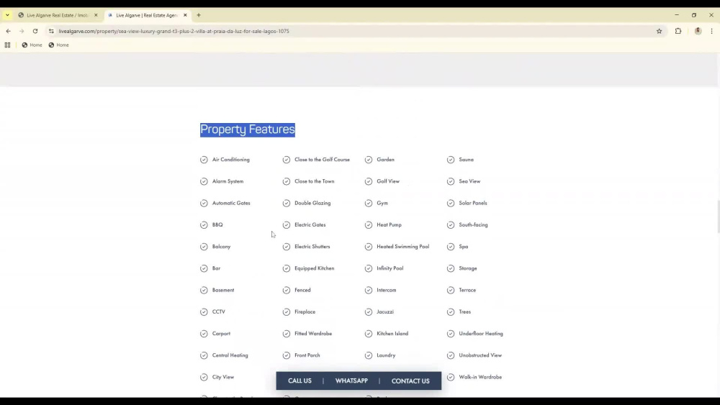Open the tab search dropdown arrow
The image size is (720, 405).
7,15
